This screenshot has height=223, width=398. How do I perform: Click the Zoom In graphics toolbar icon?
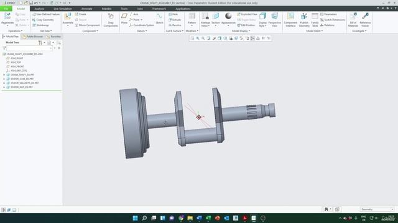[198, 38]
